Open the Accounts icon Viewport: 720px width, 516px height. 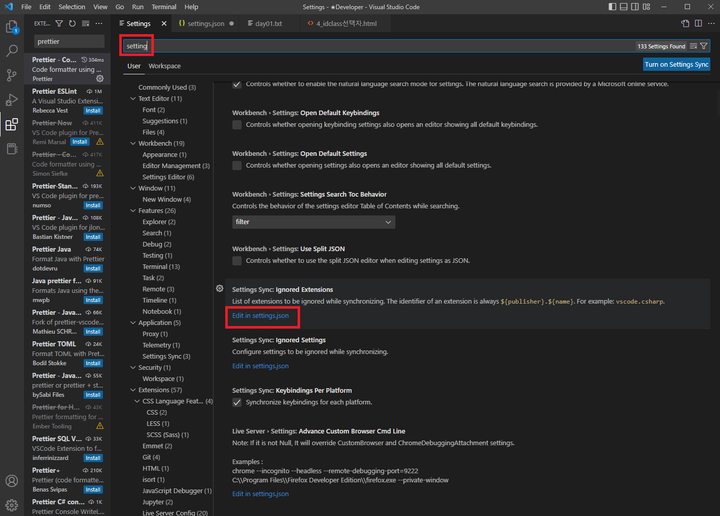coord(12,481)
